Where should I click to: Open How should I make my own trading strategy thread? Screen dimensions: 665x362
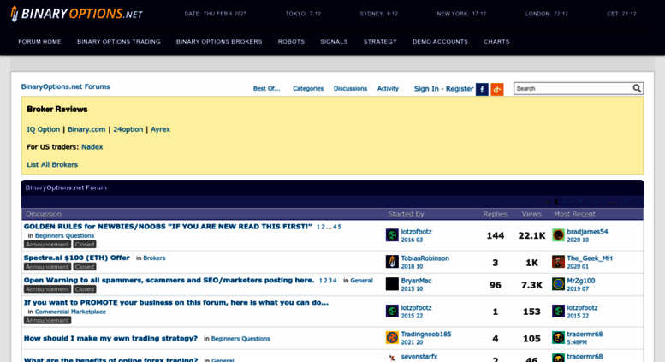point(110,338)
